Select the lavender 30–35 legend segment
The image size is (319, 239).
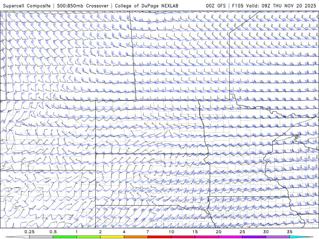coord(278,237)
